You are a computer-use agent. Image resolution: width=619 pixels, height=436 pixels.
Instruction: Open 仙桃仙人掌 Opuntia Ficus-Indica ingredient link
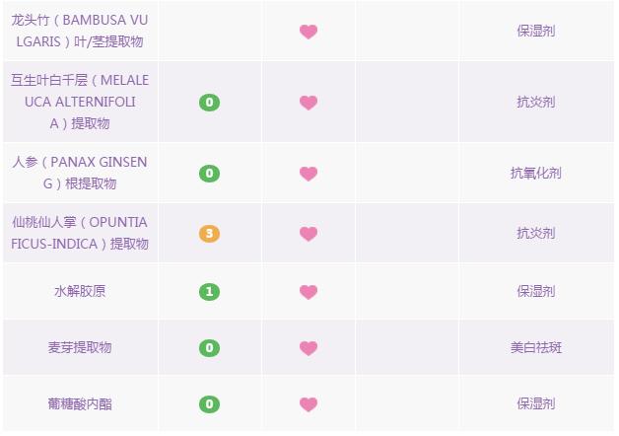80,233
